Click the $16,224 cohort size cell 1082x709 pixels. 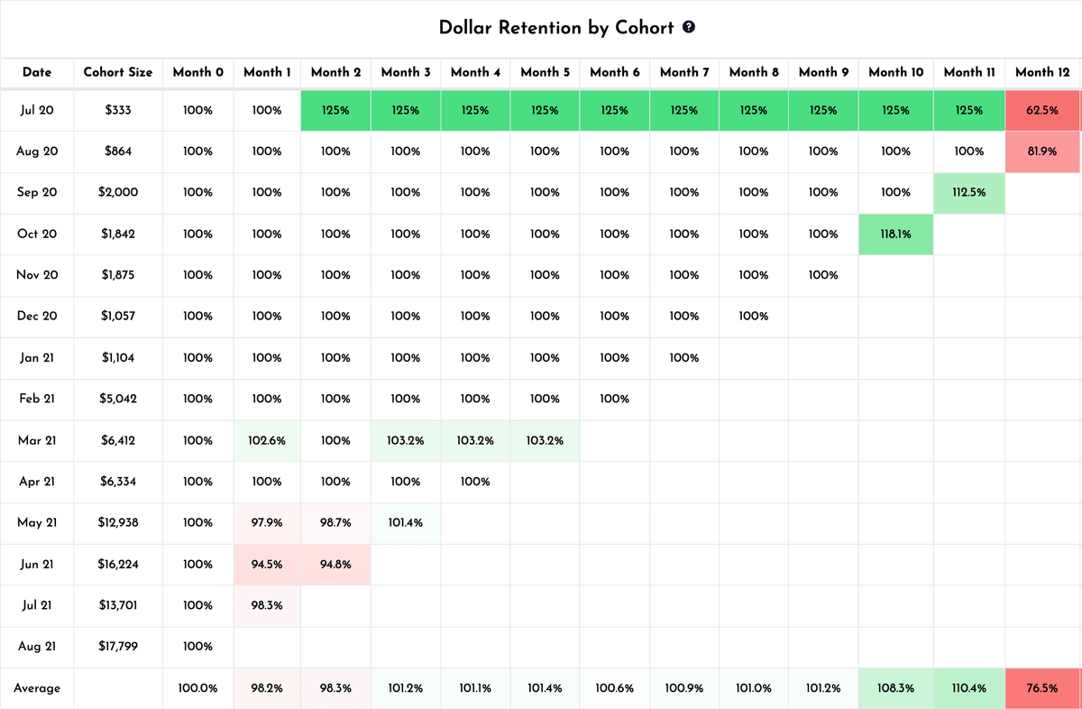[x=118, y=565]
